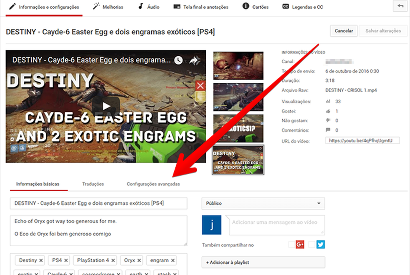Remove the Oryx tag
The width and height of the screenshot is (410, 275).
click(x=139, y=260)
